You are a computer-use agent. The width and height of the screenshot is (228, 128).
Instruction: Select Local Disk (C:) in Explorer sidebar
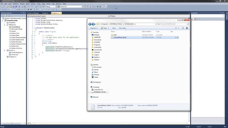[98, 90]
